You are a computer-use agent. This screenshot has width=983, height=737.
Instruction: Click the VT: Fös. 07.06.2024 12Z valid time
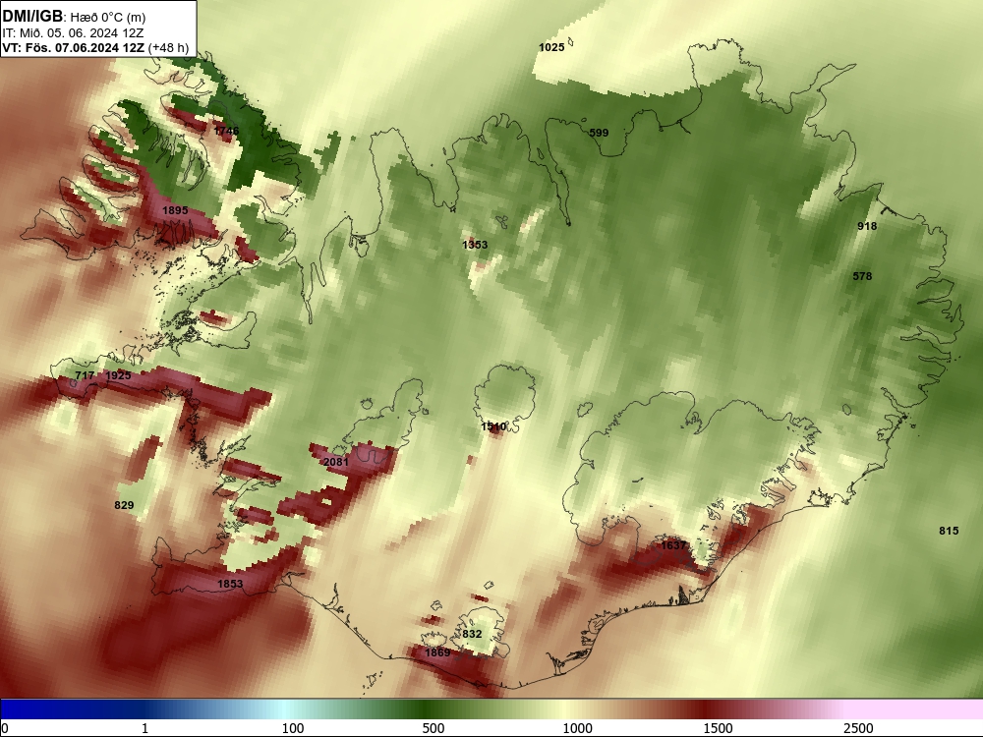(74, 47)
